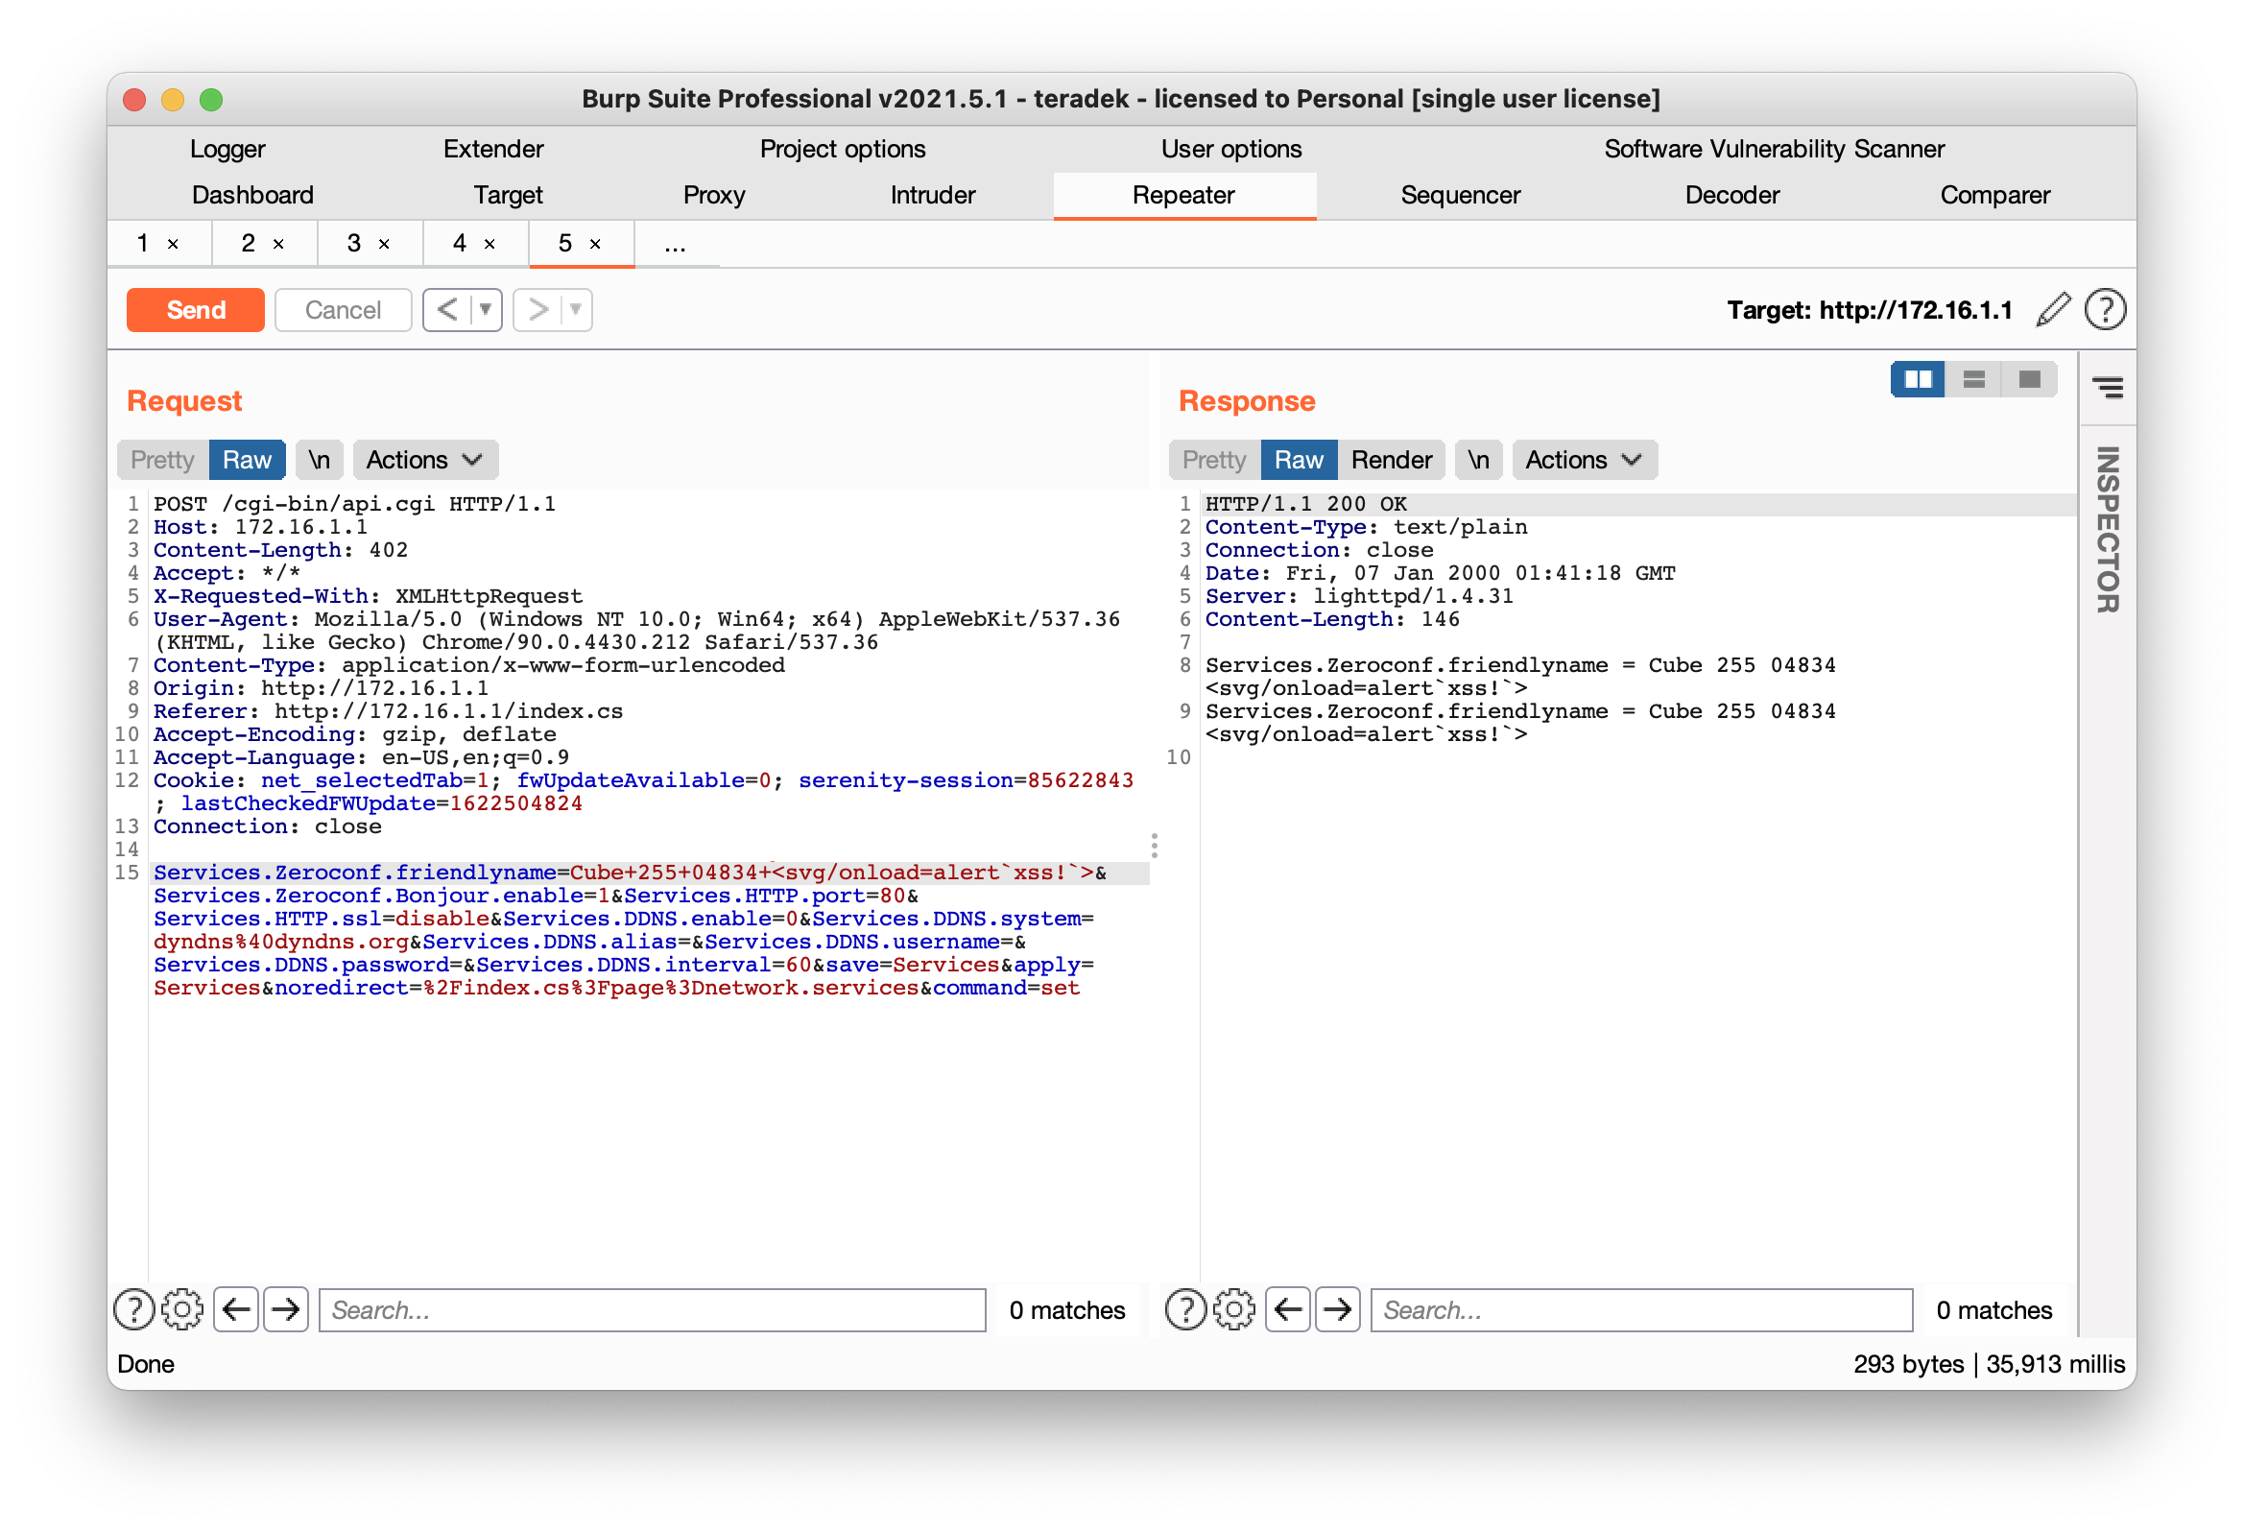The width and height of the screenshot is (2244, 1532).
Task: Open Request Actions dropdown
Action: (425, 460)
